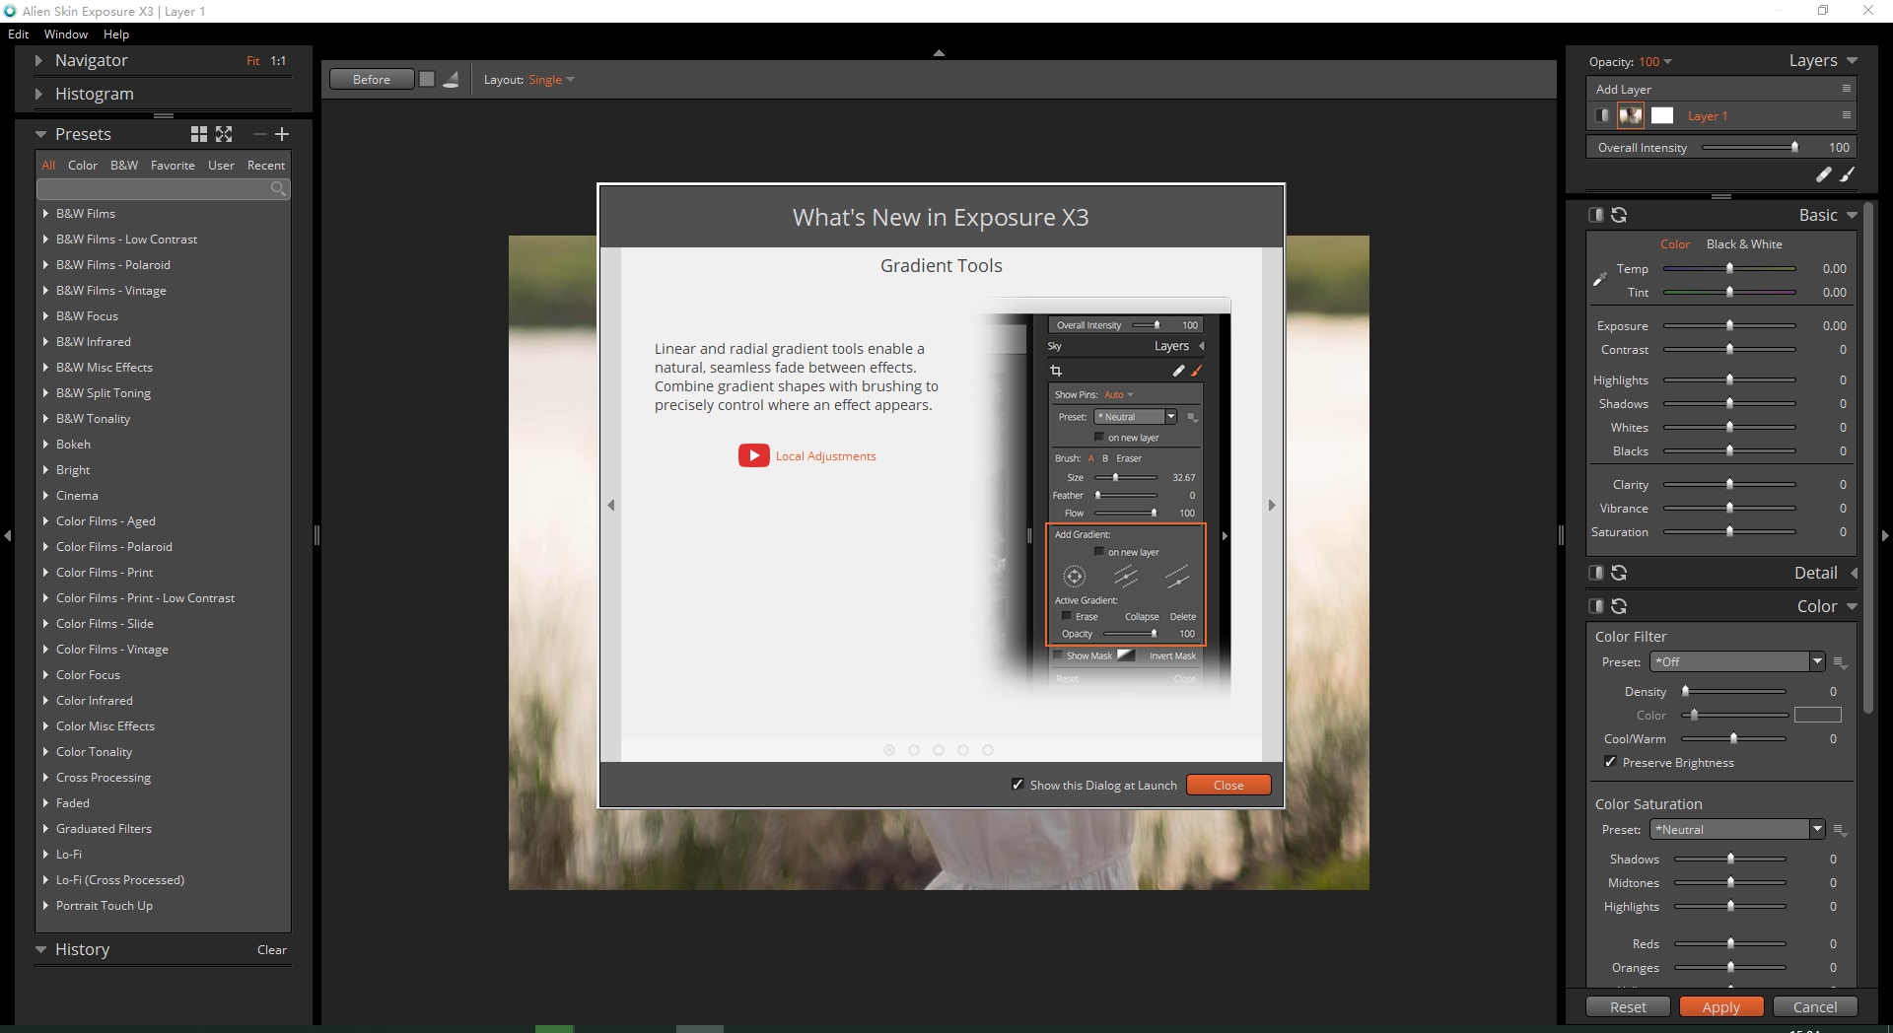Switch presets to grid thumbnail view

[x=198, y=134]
